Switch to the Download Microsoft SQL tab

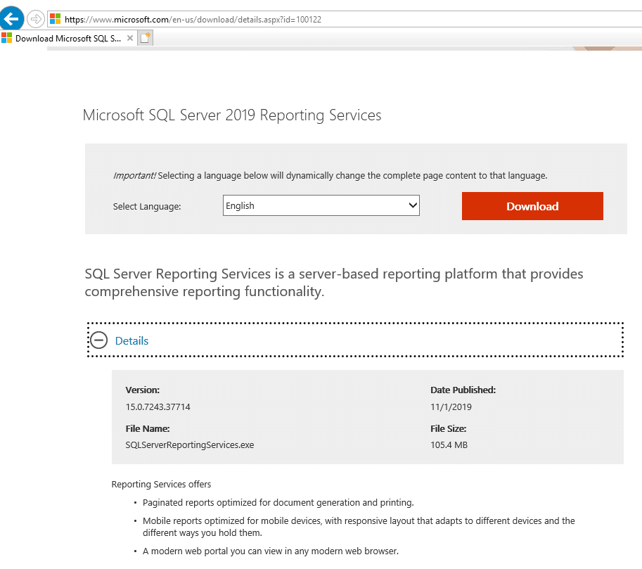(68, 38)
